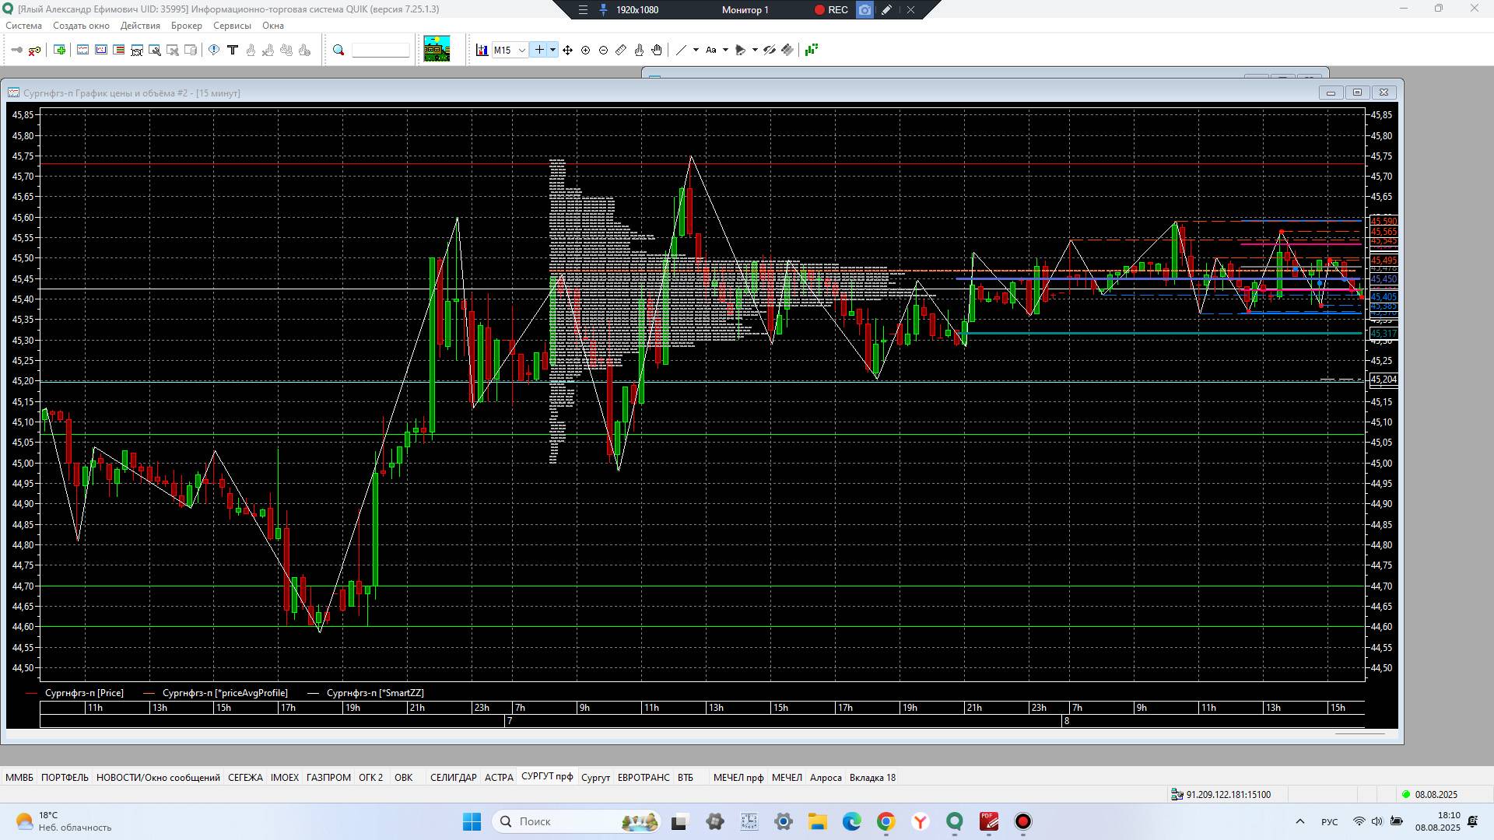Toggle the crosshair cursor mode button
This screenshot has width=1494, height=840.
pos(539,50)
